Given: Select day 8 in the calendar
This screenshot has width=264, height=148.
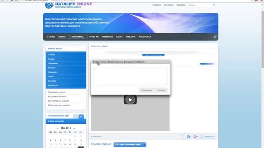Looking at the screenshot, I should (70, 140).
